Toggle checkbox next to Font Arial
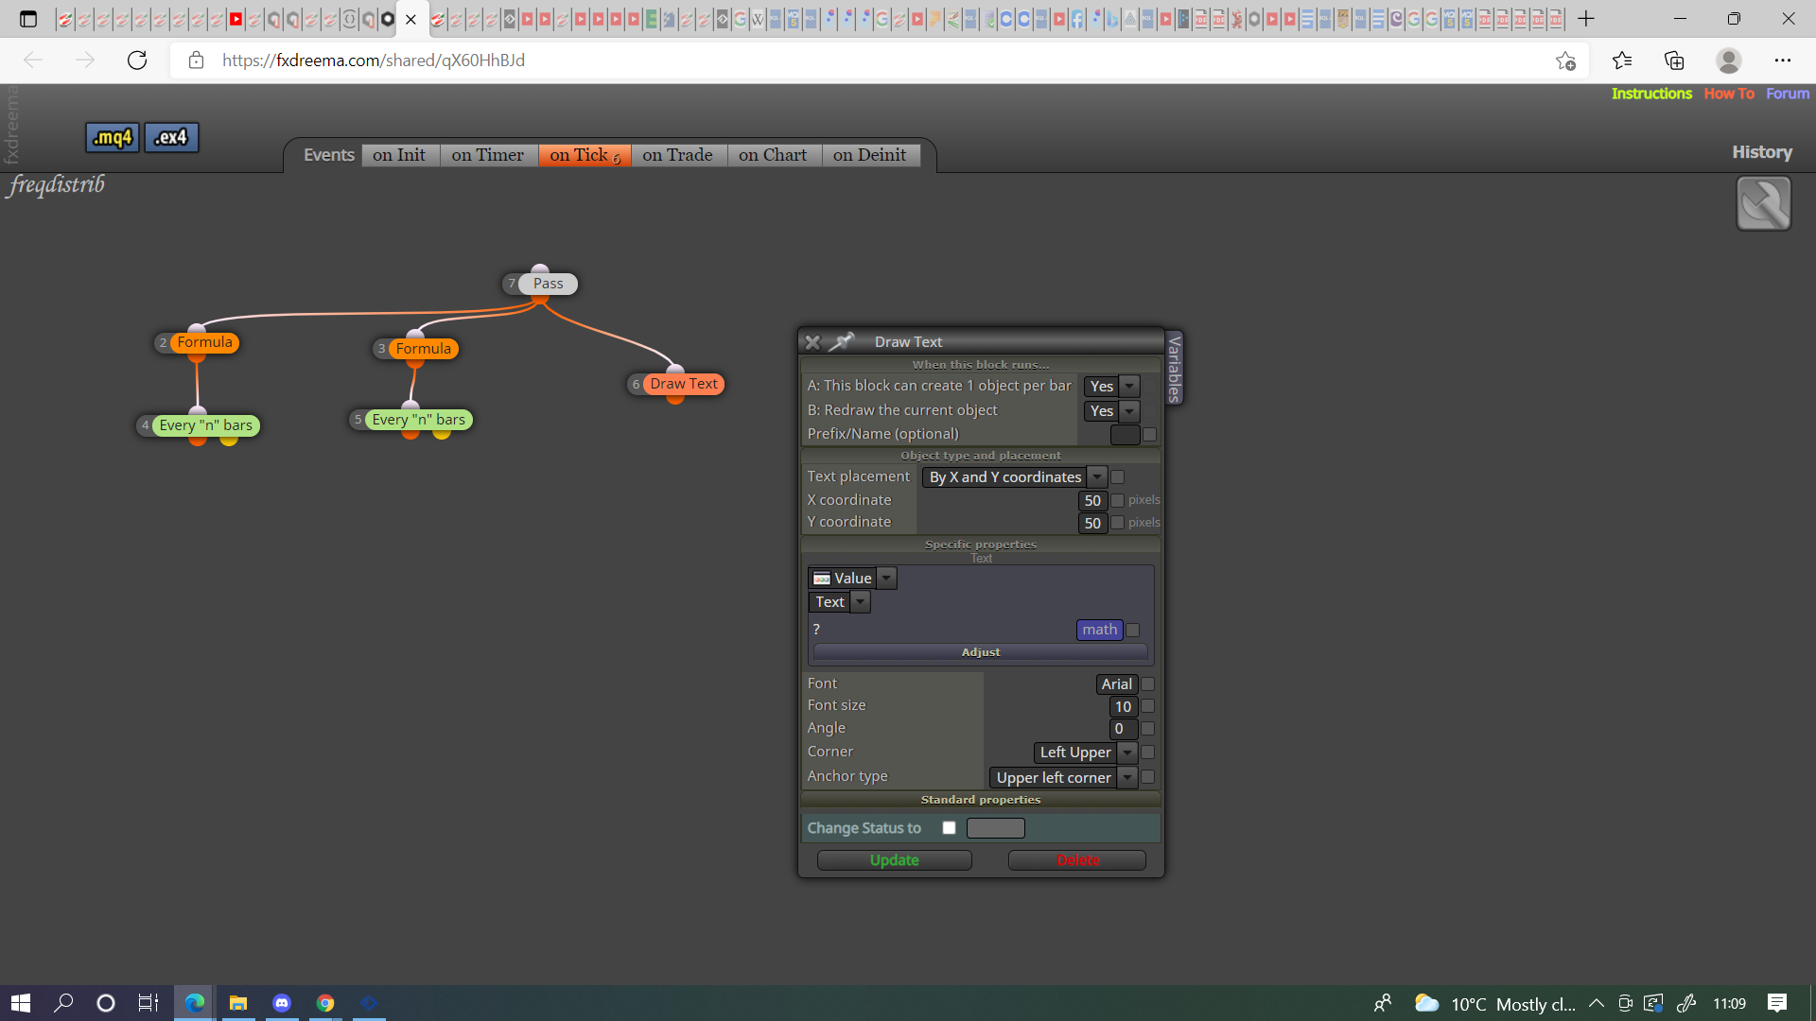 1148,684
